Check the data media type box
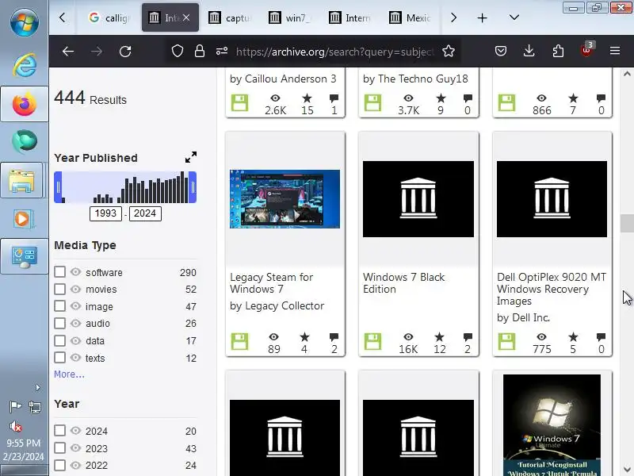The height and width of the screenshot is (476, 634). click(60, 340)
